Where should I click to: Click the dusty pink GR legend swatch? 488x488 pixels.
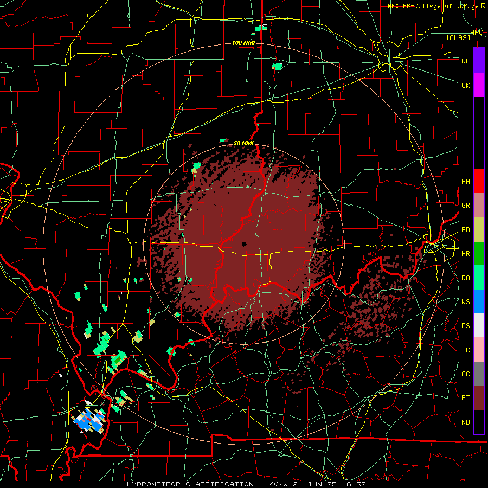[x=479, y=206]
